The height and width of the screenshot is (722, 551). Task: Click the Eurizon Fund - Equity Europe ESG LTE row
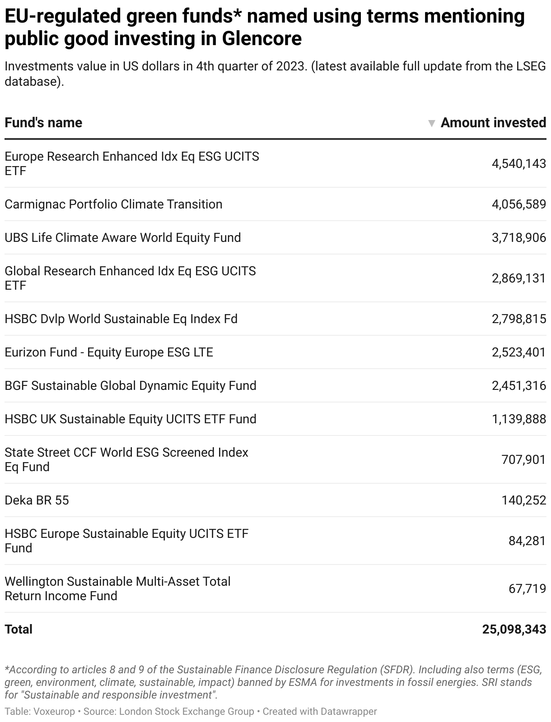pos(109,352)
